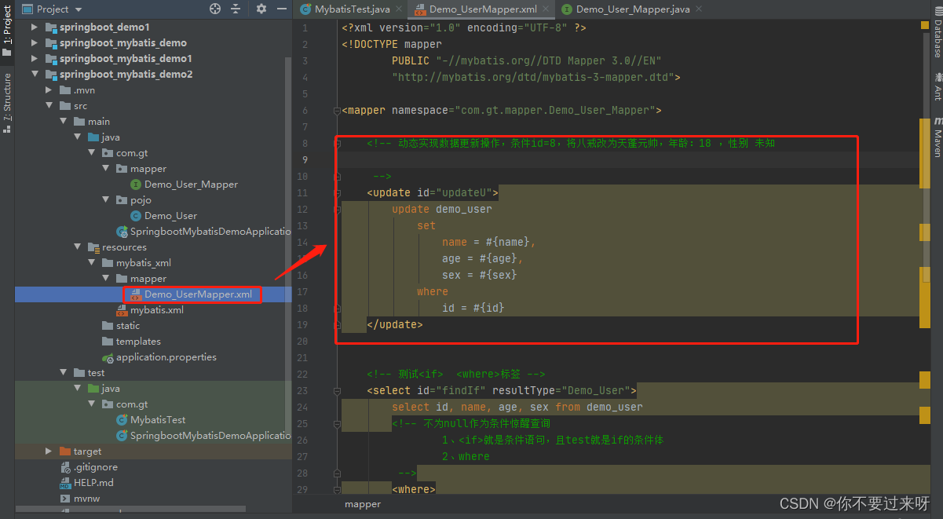Click the Collapse All icon in Project panel
The width and height of the screenshot is (943, 519).
[x=236, y=9]
